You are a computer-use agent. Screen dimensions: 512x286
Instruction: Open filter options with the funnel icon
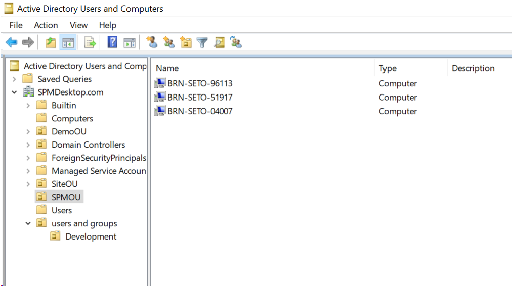pyautogui.click(x=202, y=43)
